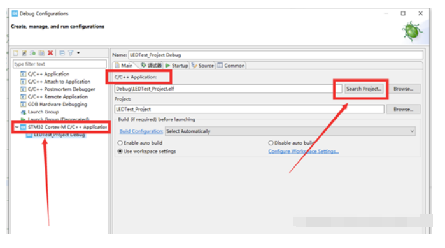The height and width of the screenshot is (248, 445).
Task: Open filter toolbar dropdown arrow
Action: (x=78, y=53)
